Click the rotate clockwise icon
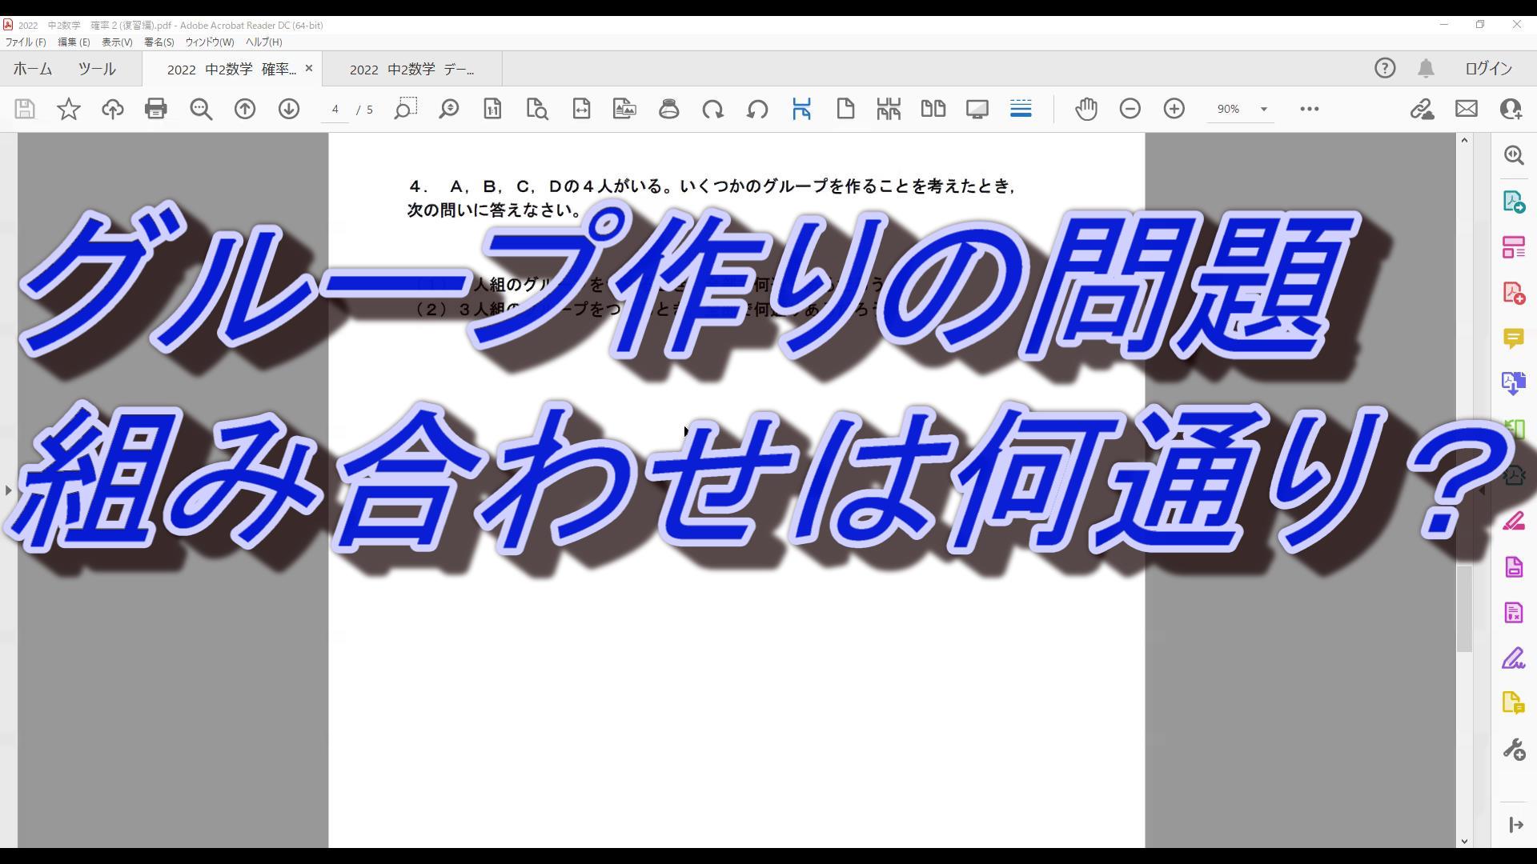 (x=713, y=109)
